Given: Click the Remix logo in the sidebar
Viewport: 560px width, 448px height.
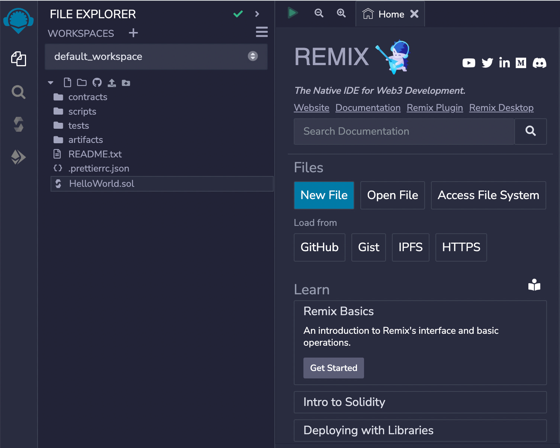Looking at the screenshot, I should pyautogui.click(x=18, y=21).
